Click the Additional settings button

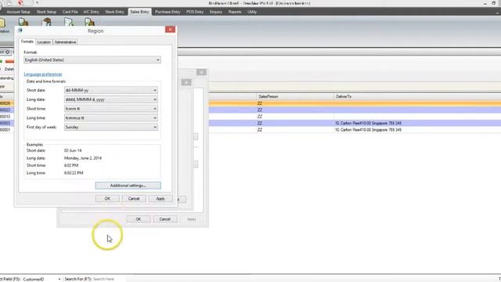tap(128, 186)
